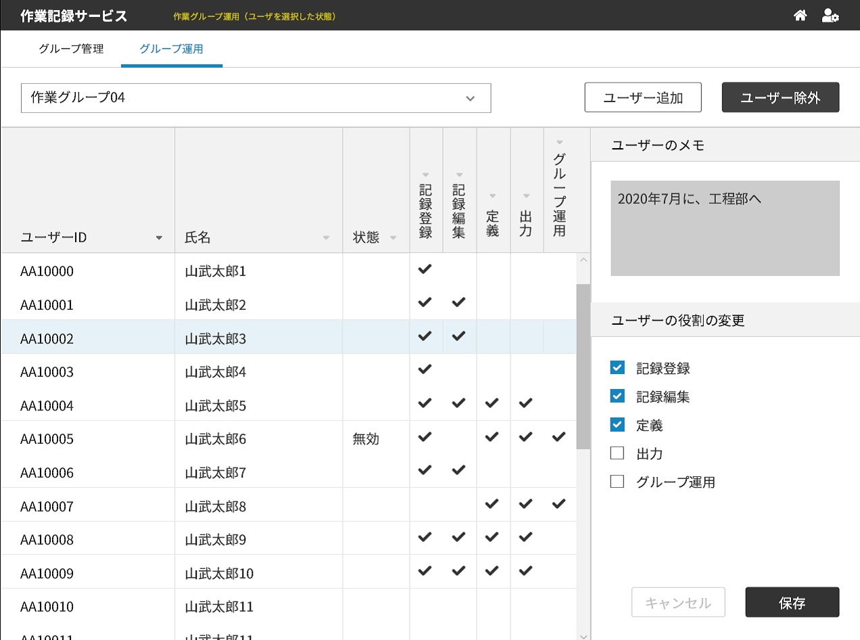Select row AA10001
The image size is (860, 640).
click(289, 304)
